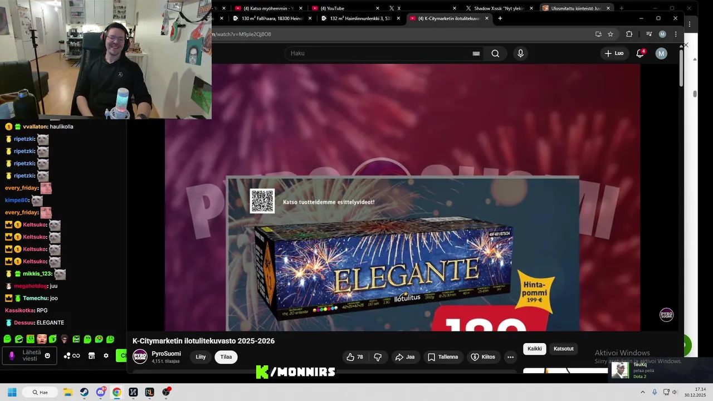This screenshot has width=713, height=401.
Task: Open volume control in system tray
Action: [x=675, y=392]
